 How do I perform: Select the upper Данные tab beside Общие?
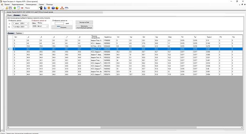coord(17,15)
